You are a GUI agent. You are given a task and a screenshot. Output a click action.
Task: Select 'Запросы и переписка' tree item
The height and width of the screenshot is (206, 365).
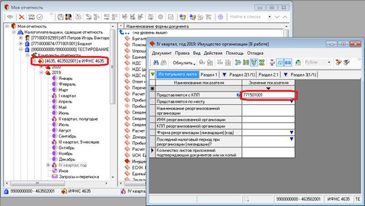point(79,177)
